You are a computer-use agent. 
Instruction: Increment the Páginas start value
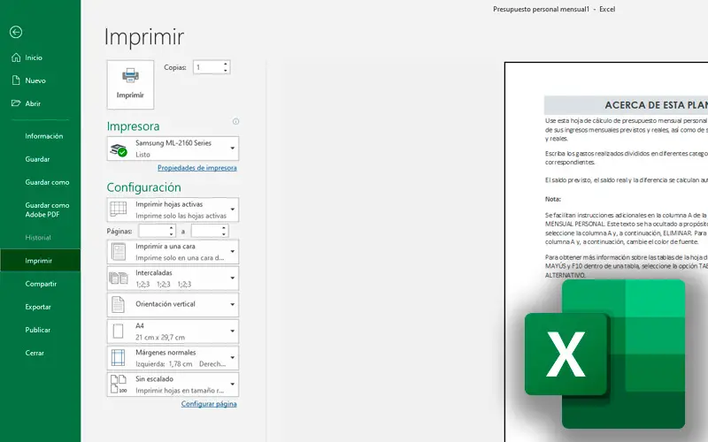[x=172, y=228]
